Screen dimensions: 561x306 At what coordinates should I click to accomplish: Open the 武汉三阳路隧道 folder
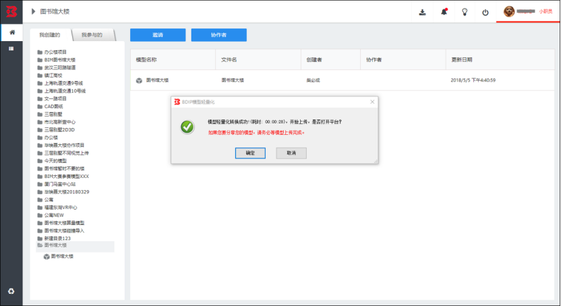coord(60,67)
